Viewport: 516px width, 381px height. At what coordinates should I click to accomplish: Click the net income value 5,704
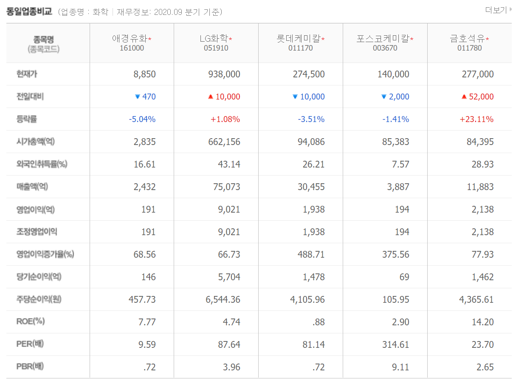pyautogui.click(x=229, y=277)
